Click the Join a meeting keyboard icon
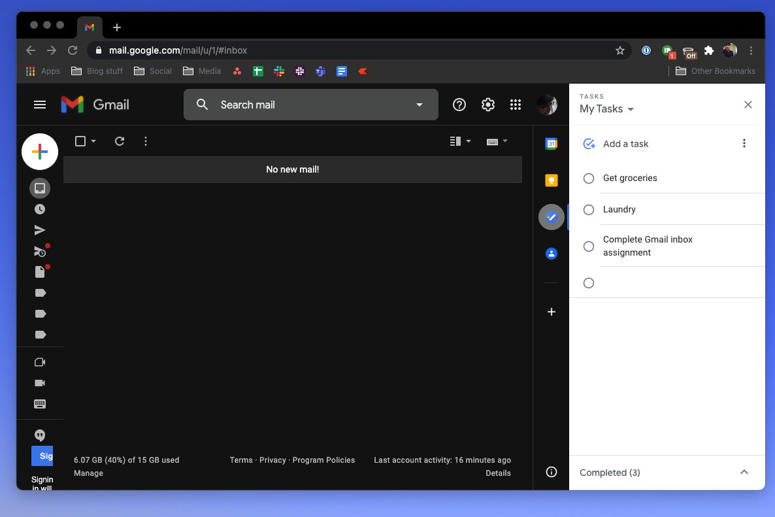 (x=40, y=404)
